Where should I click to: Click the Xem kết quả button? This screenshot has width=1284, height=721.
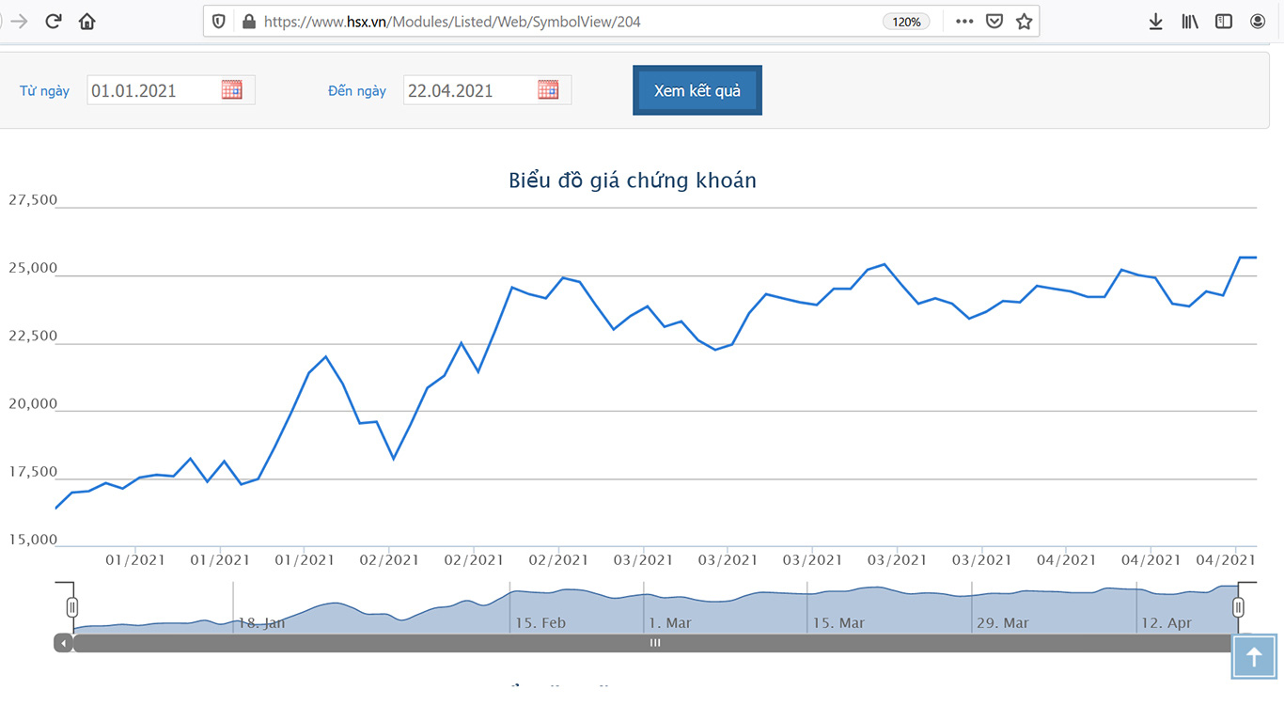point(697,90)
